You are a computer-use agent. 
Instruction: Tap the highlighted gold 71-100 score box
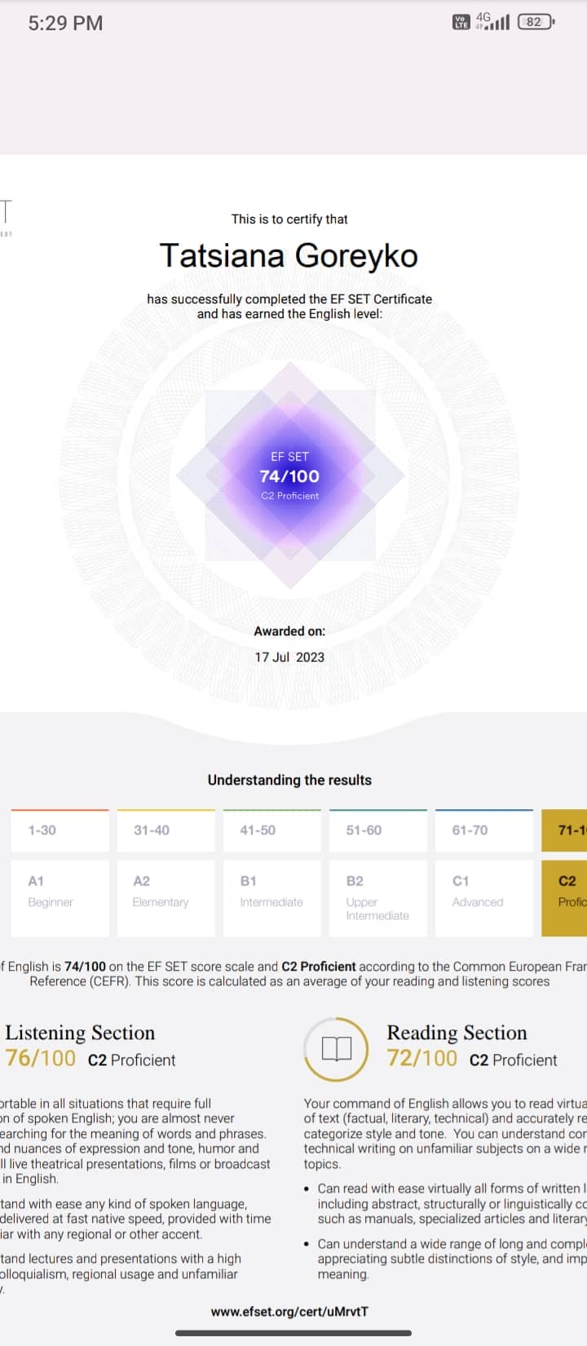click(565, 830)
